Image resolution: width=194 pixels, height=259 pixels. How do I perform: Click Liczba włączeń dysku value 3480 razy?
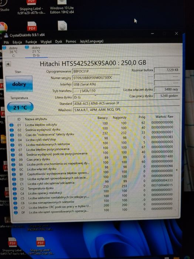pyautogui.click(x=167, y=90)
